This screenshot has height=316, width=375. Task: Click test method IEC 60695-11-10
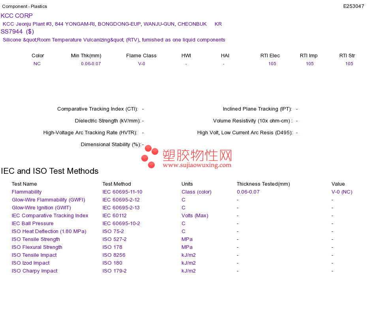[x=122, y=192]
